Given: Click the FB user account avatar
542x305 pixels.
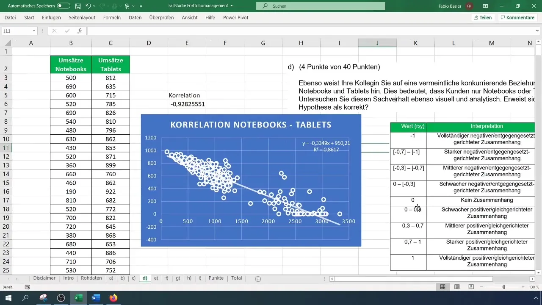Looking at the screenshot, I should [x=469, y=6].
